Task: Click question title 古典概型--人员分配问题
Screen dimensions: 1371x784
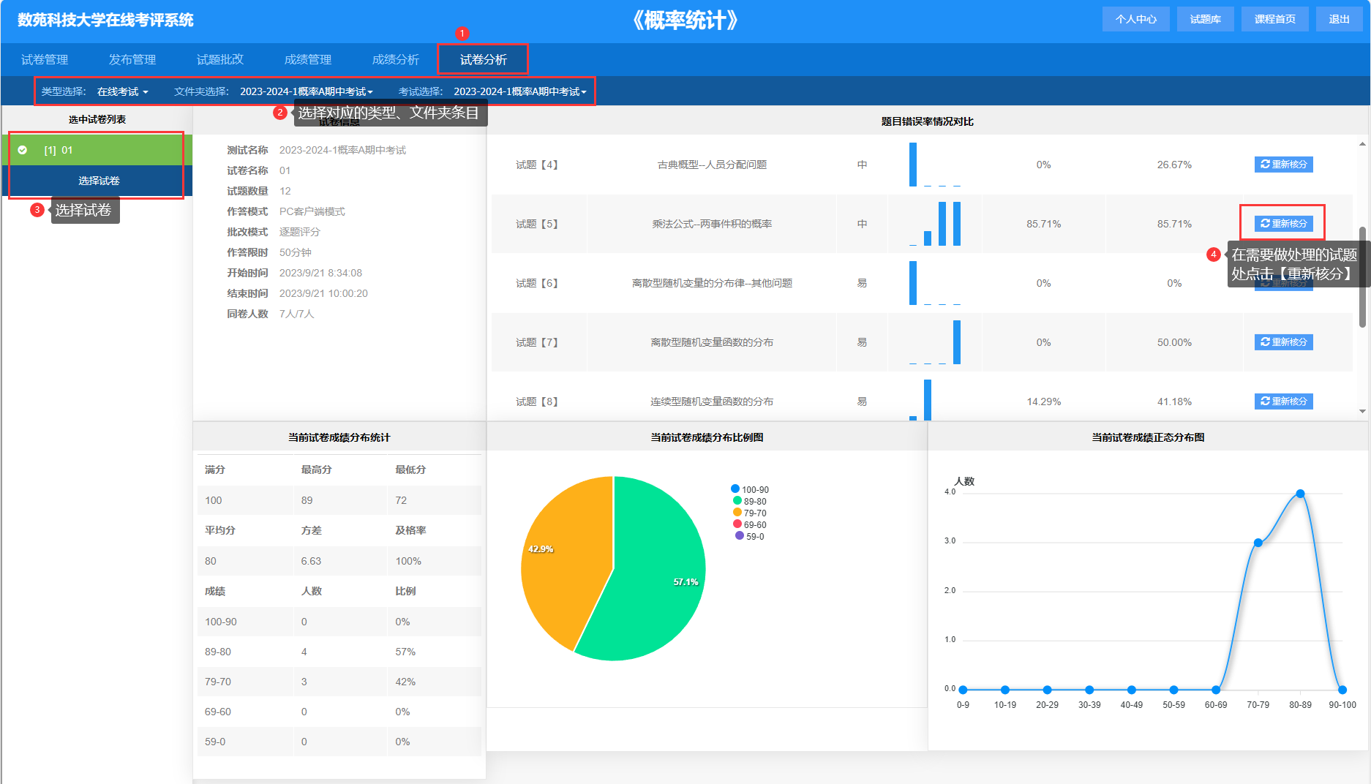Action: pyautogui.click(x=712, y=165)
